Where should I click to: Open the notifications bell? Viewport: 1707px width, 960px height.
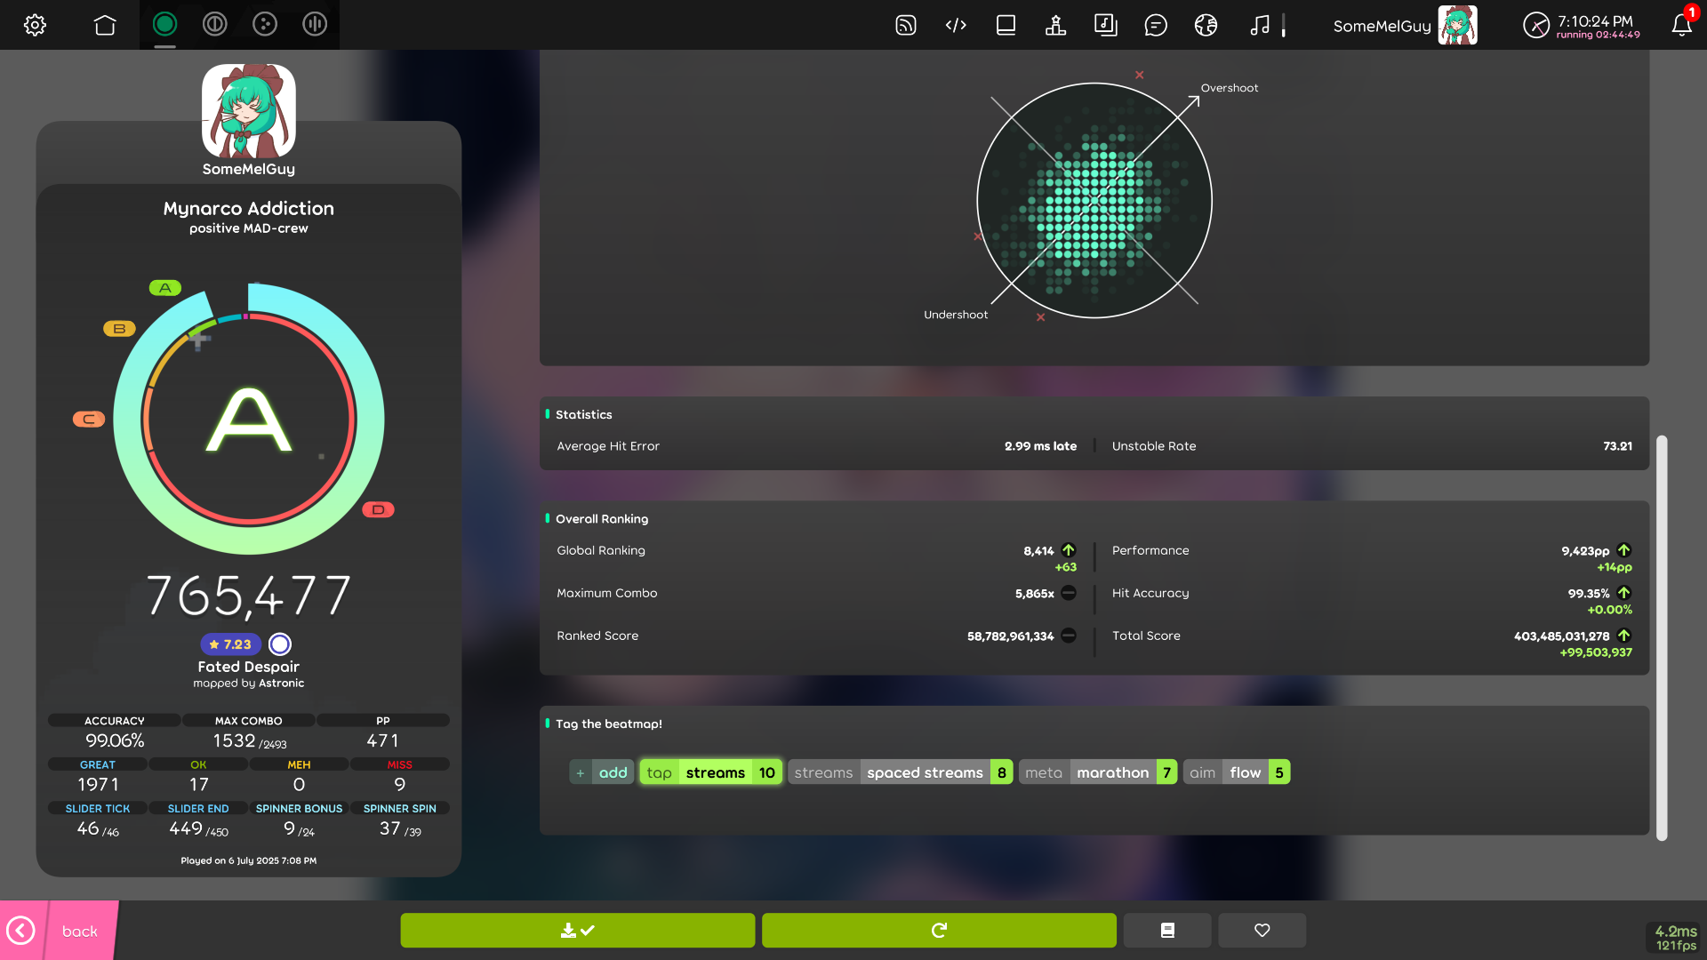pos(1681,25)
